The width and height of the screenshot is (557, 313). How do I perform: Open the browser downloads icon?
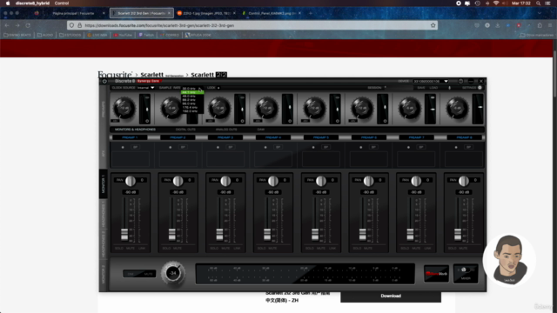498,25
